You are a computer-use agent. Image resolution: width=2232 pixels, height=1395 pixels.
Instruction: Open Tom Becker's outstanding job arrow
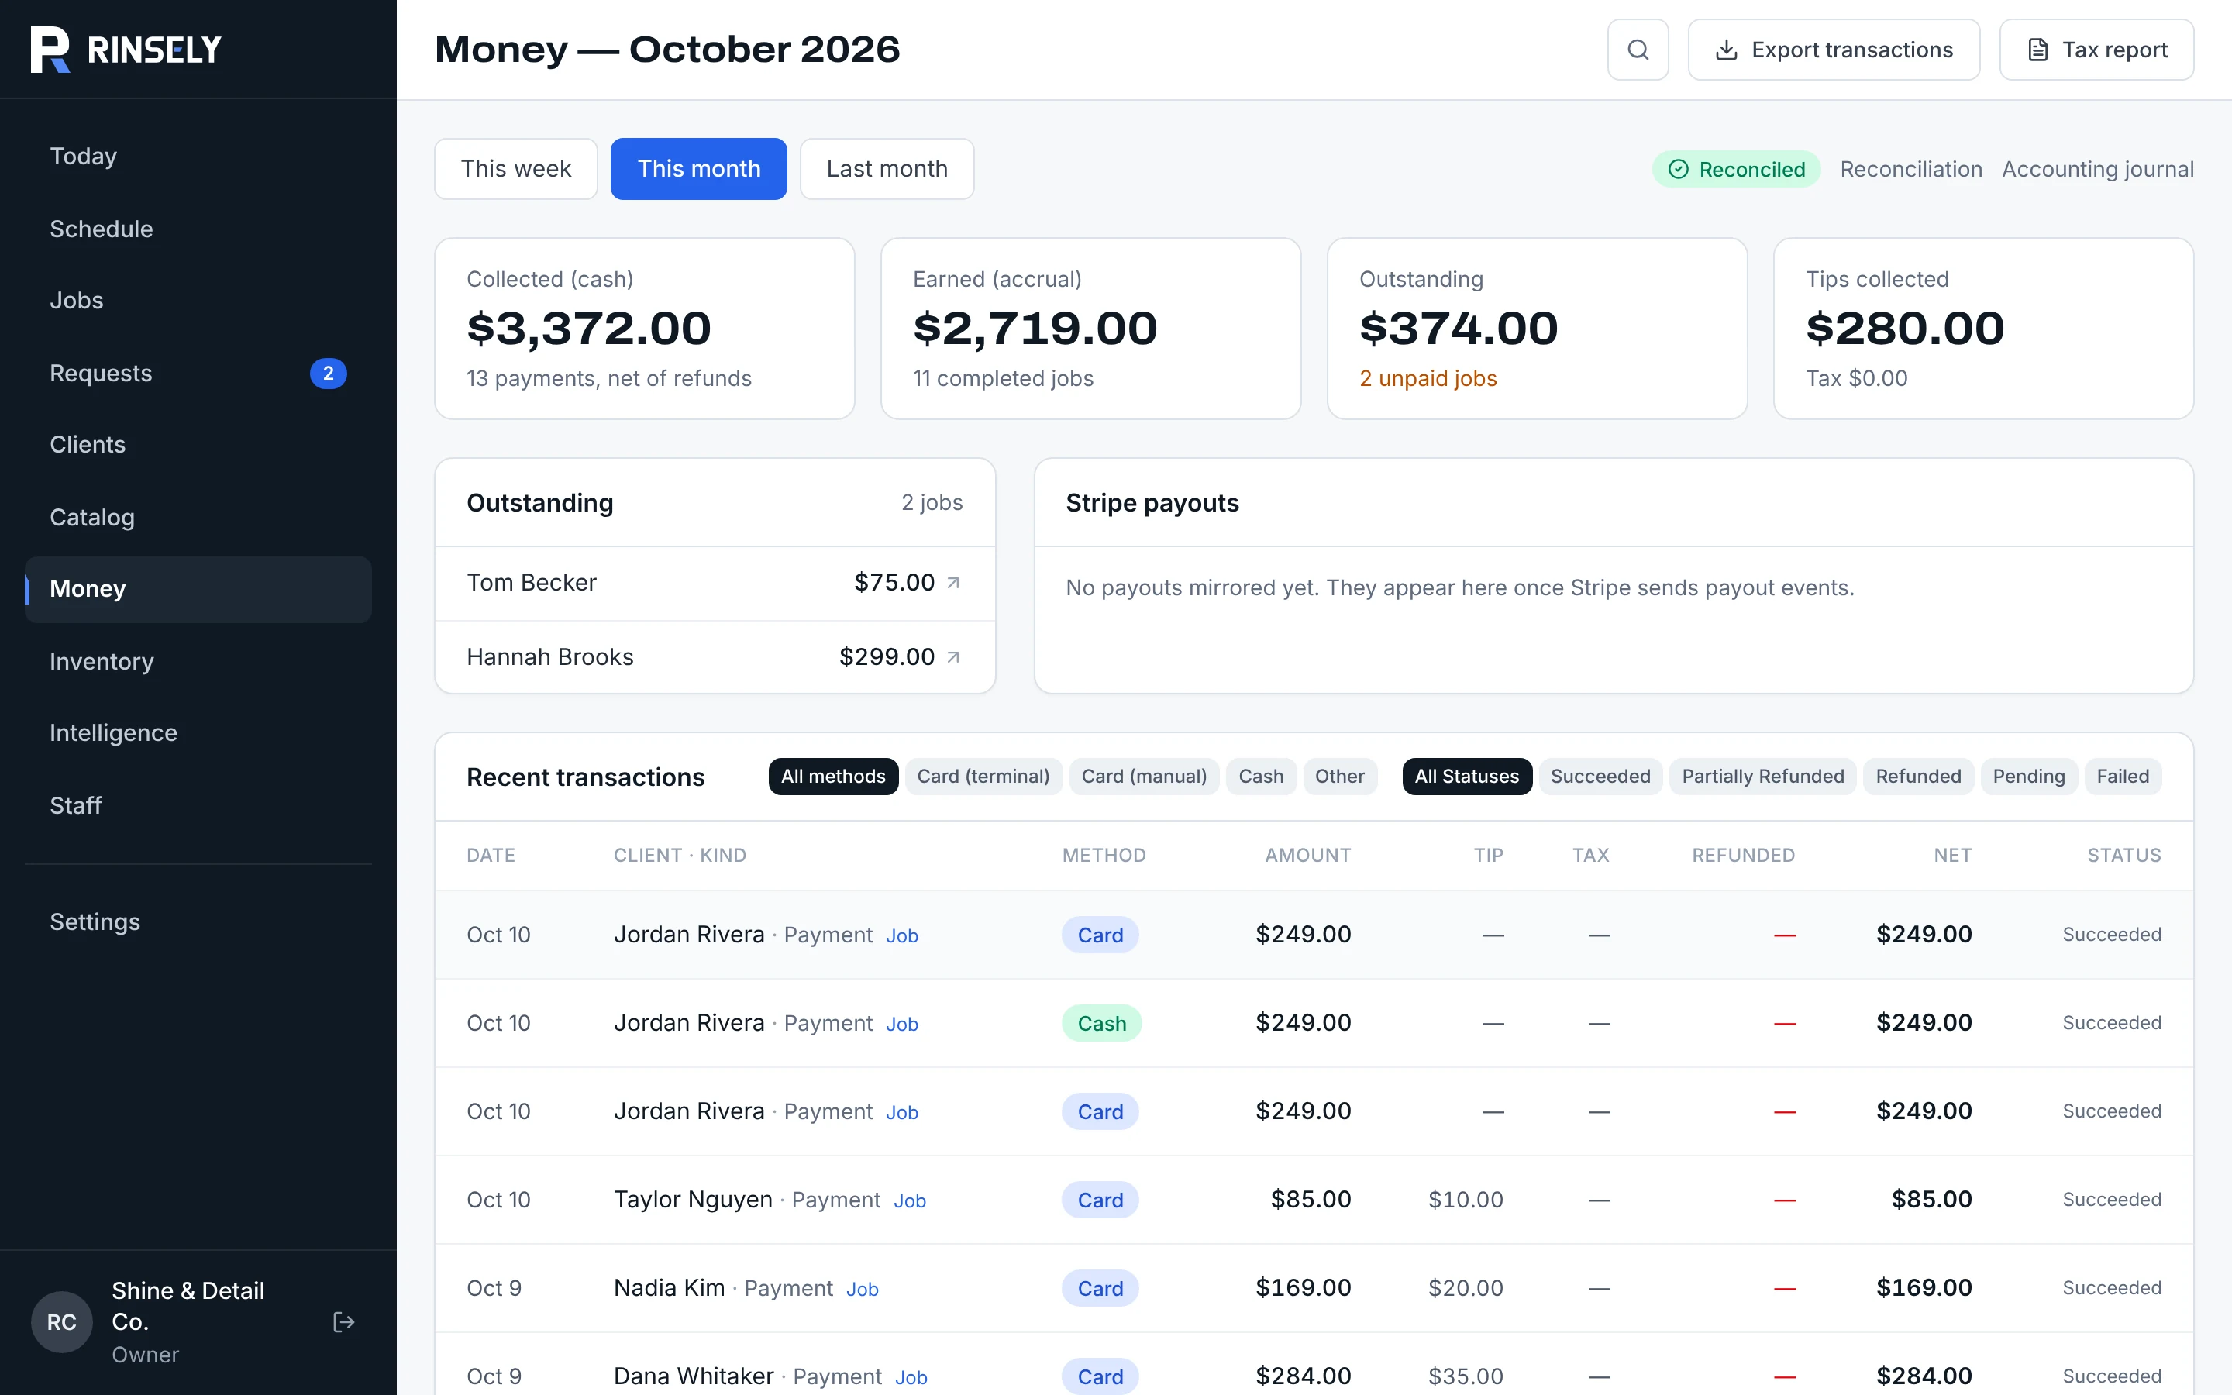(x=954, y=582)
